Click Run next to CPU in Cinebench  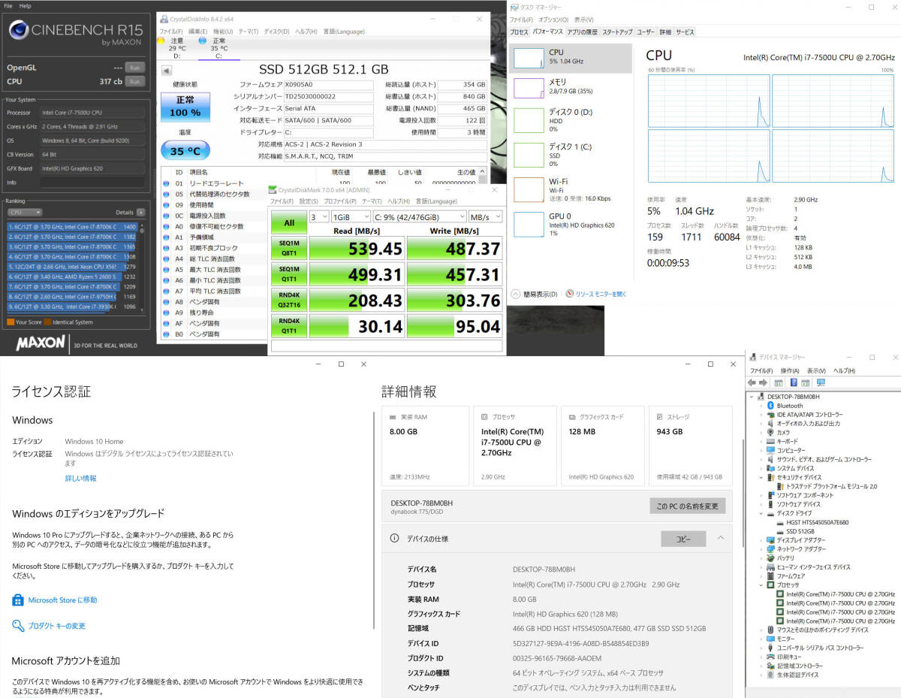click(135, 81)
